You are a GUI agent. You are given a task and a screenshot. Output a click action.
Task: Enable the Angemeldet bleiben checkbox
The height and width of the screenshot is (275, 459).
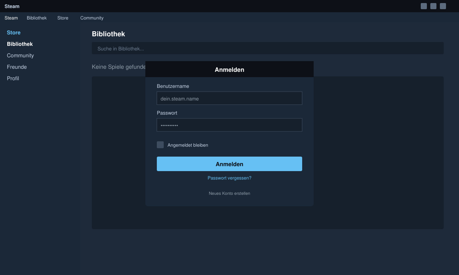point(160,145)
